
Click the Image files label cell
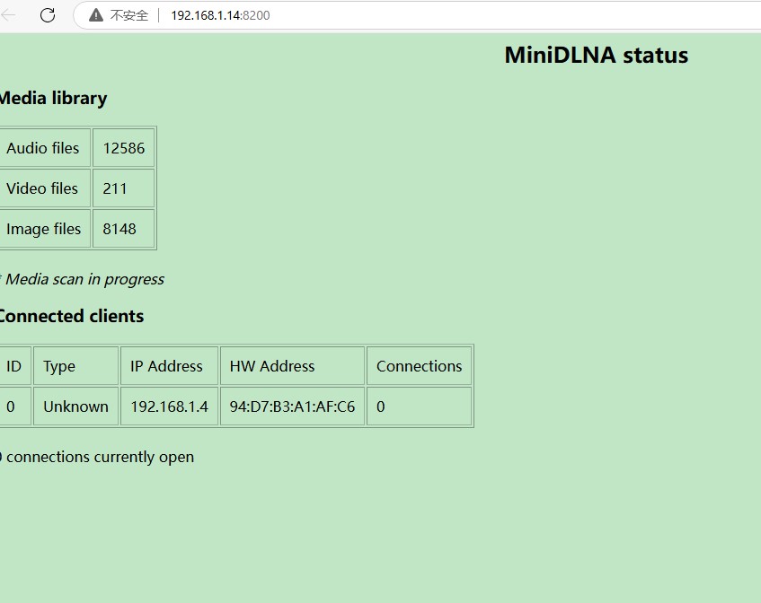45,229
